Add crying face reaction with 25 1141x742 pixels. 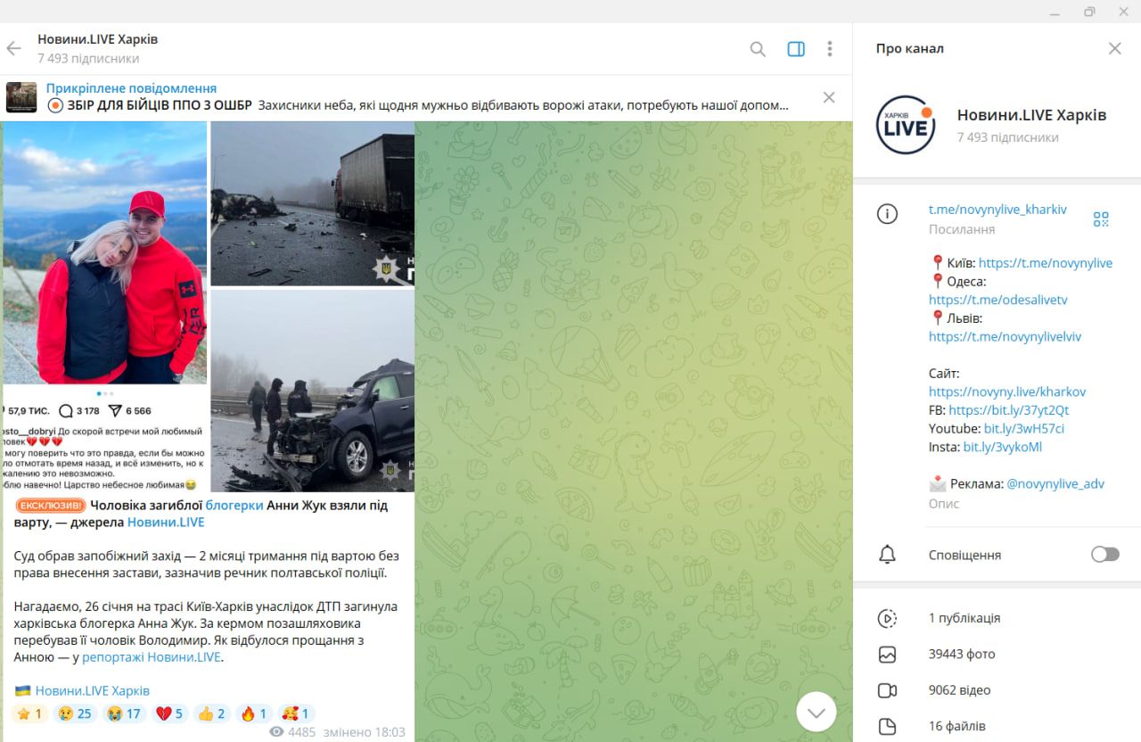coord(75,713)
